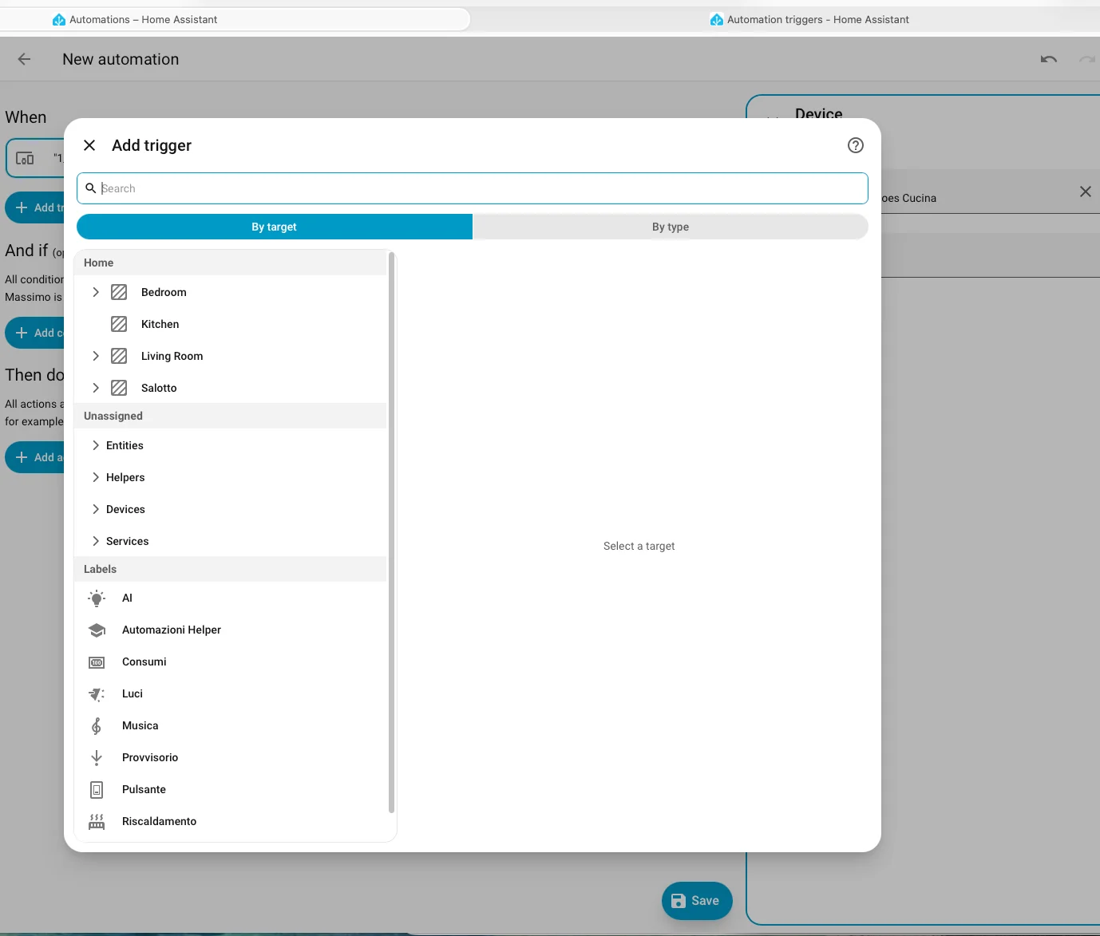This screenshot has height=936, width=1100.
Task: Remove the Cucina device selection
Action: click(1086, 192)
